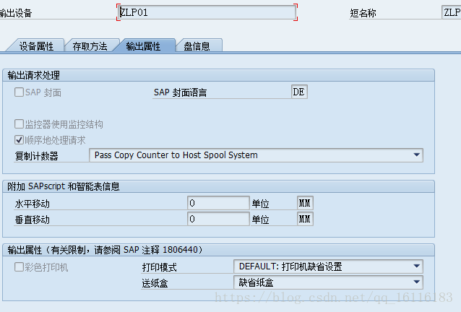
Task: Click the 水平移动 label
Action: (x=33, y=204)
